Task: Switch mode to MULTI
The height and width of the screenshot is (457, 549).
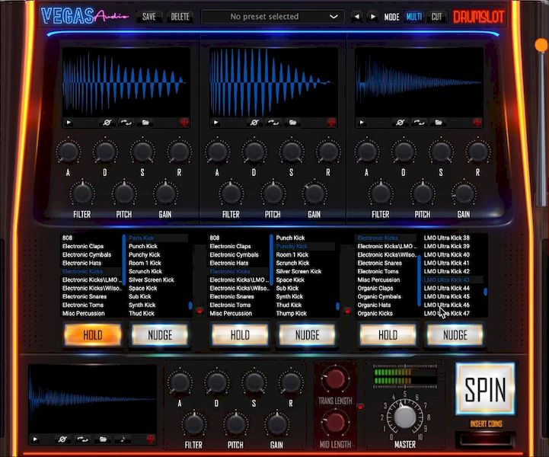Action: click(414, 17)
